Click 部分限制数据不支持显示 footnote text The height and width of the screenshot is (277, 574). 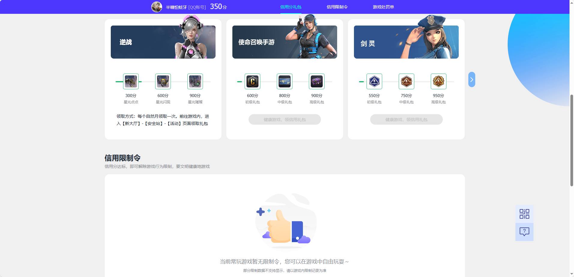[x=285, y=271]
